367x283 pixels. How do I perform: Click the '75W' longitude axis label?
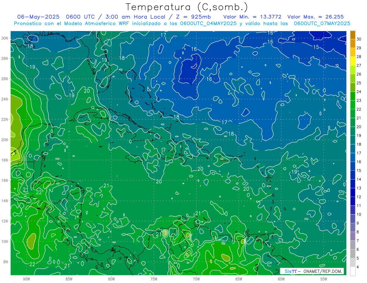154,279
